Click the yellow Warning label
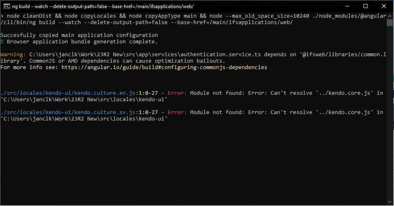 13,54
